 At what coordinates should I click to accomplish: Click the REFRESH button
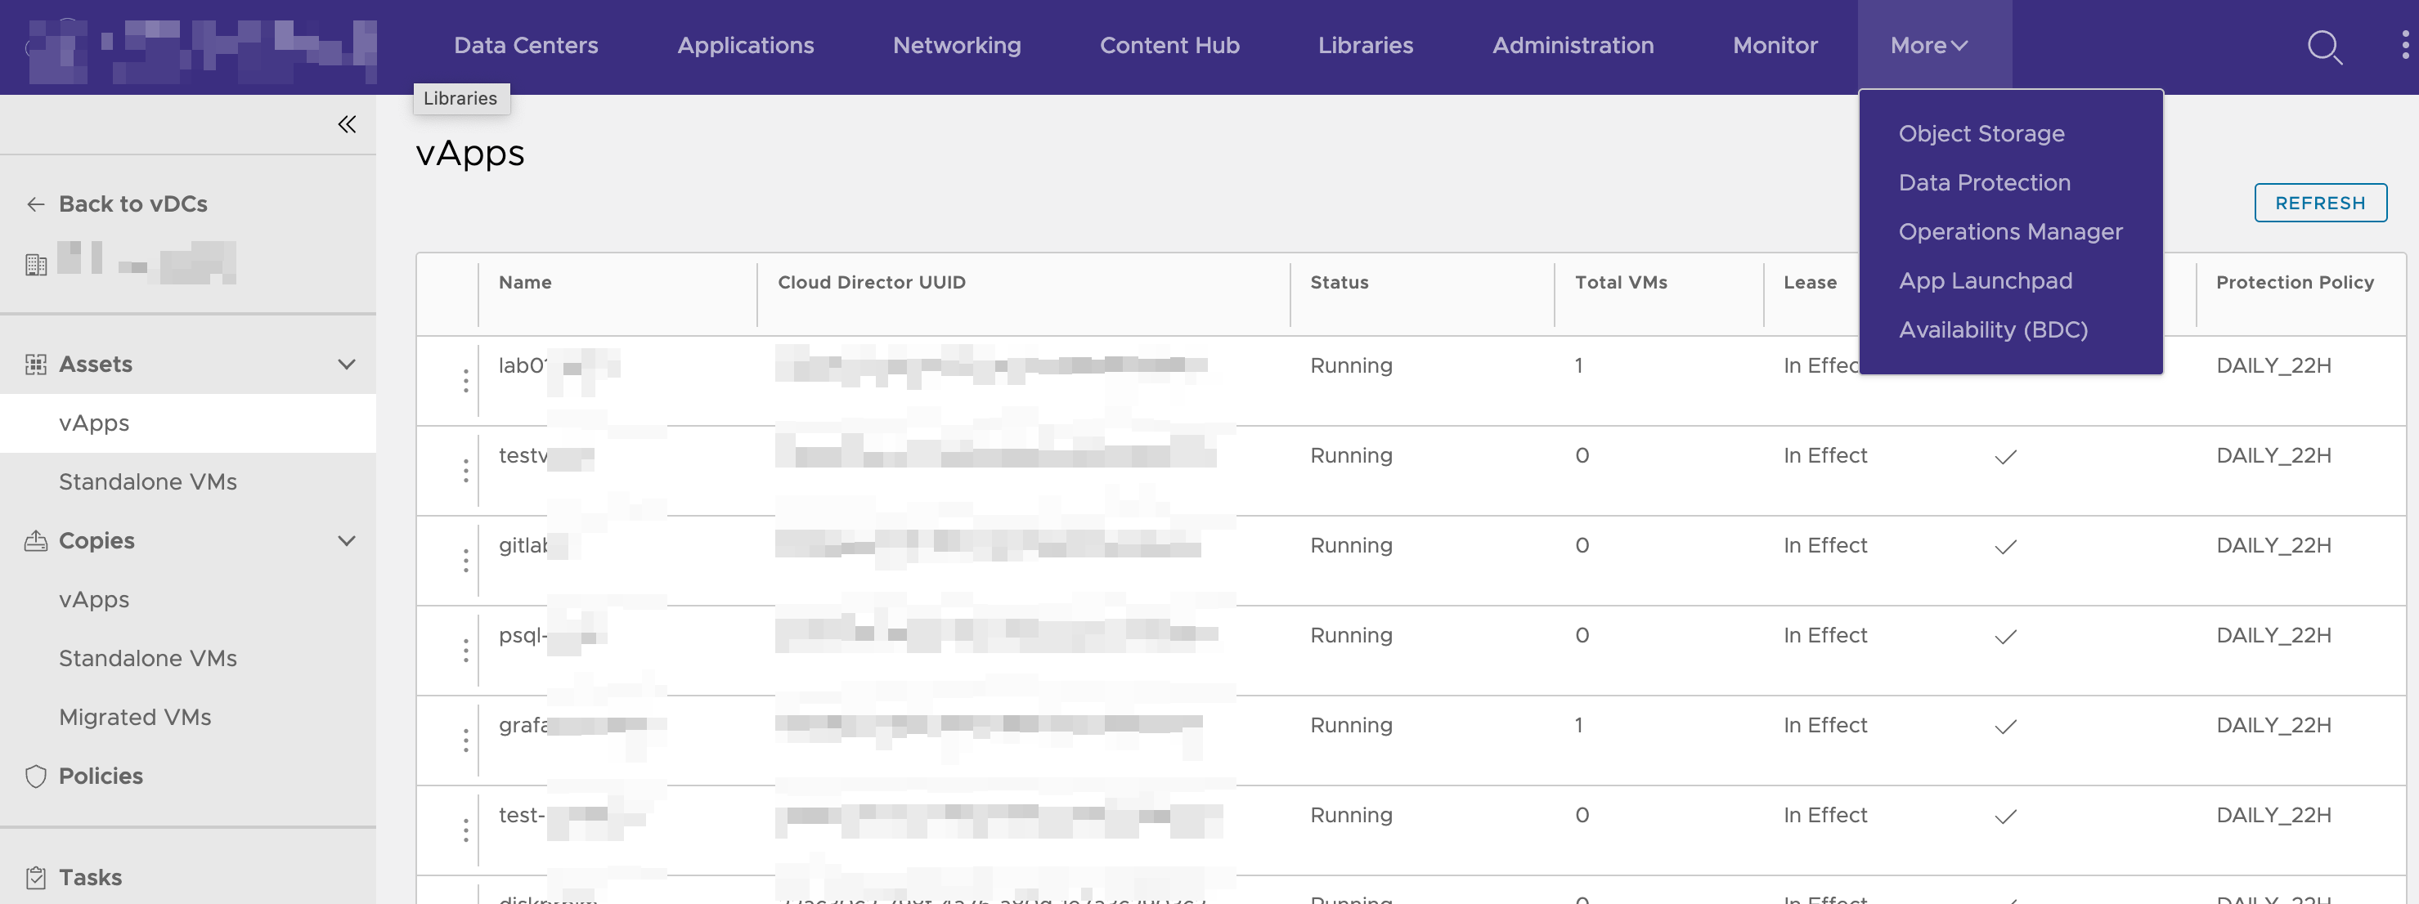[x=2320, y=203]
